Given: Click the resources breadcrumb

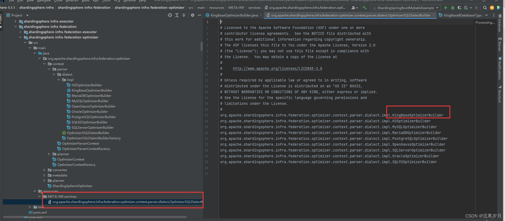Looking at the screenshot, I should point(217,8).
